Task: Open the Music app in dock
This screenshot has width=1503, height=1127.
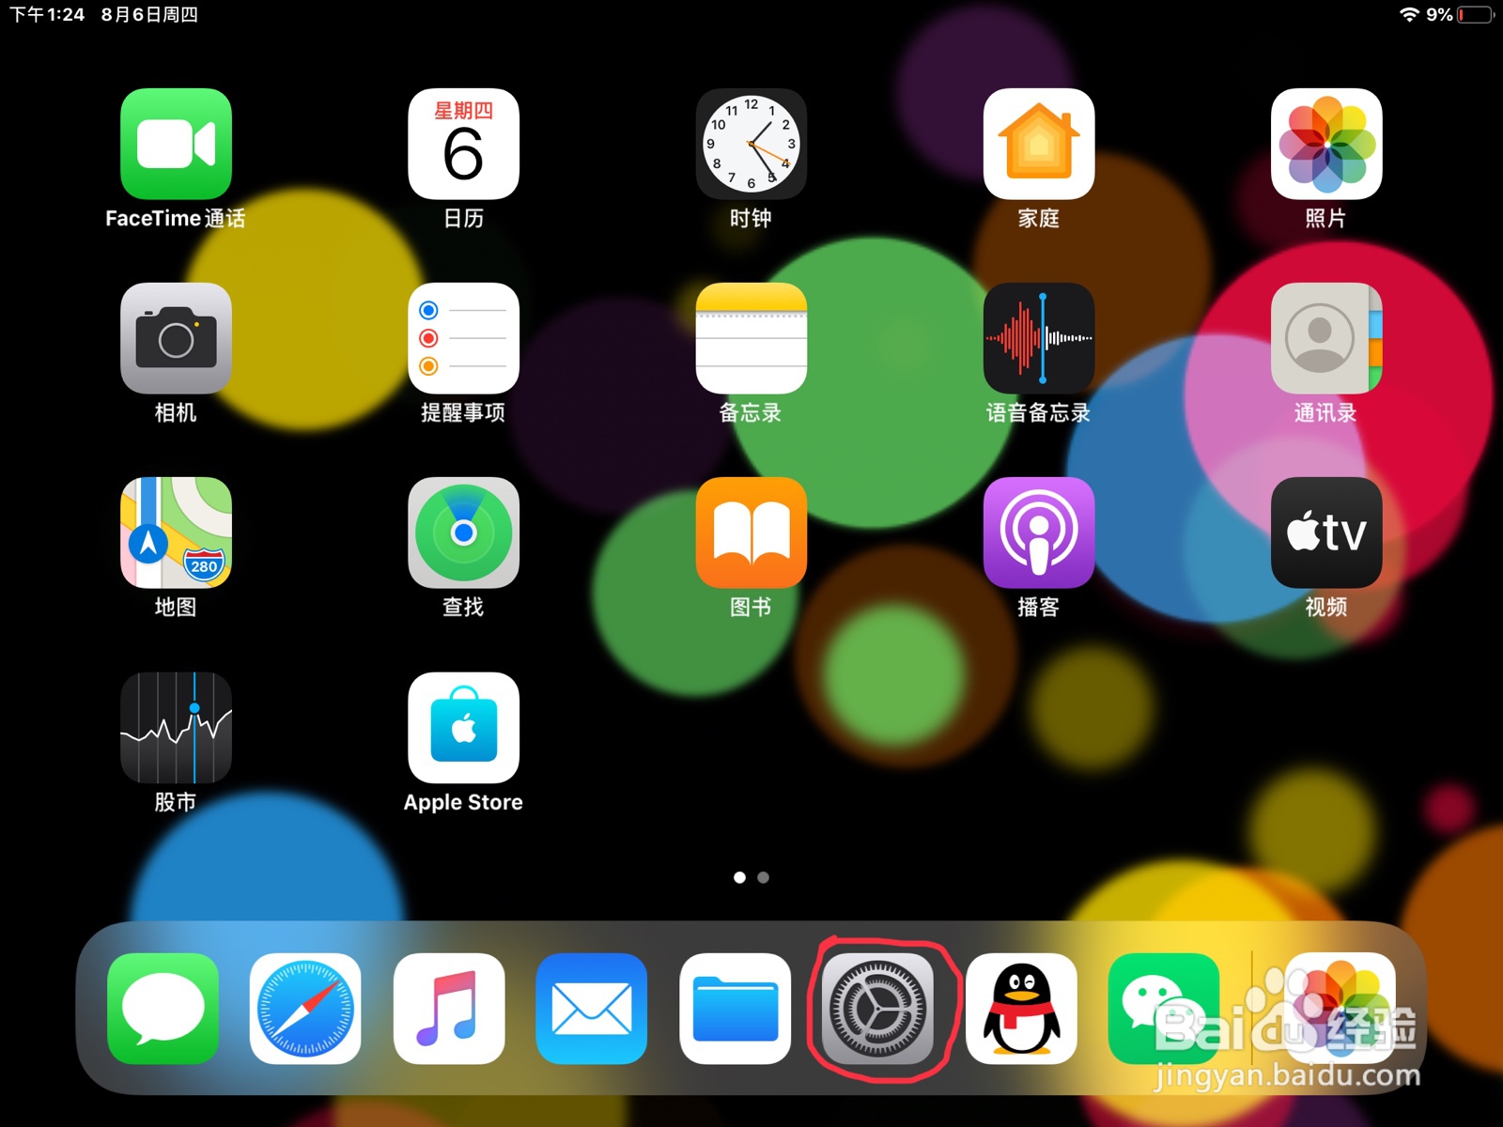Action: 449,1009
